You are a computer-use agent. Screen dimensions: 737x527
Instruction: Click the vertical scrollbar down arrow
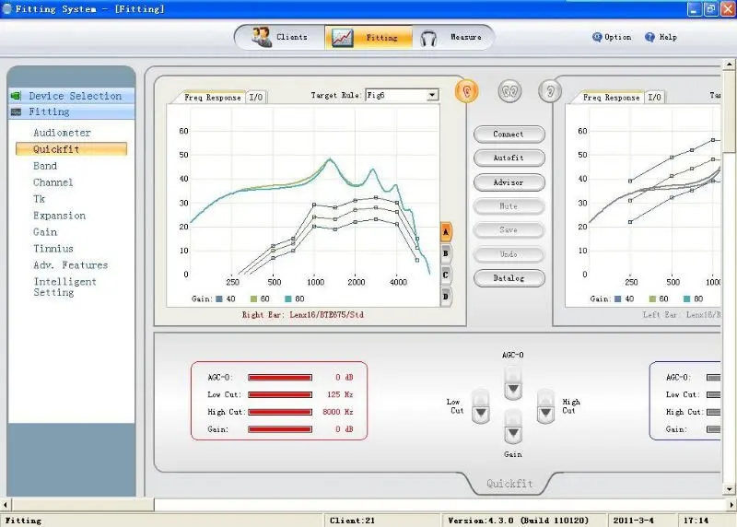point(729,489)
